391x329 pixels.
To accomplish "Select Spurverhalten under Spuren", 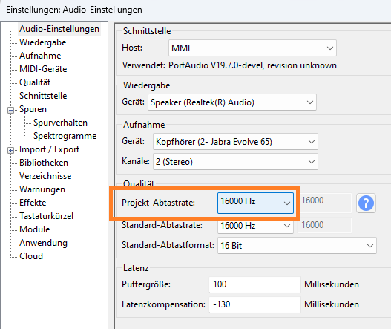I will click(x=60, y=123).
